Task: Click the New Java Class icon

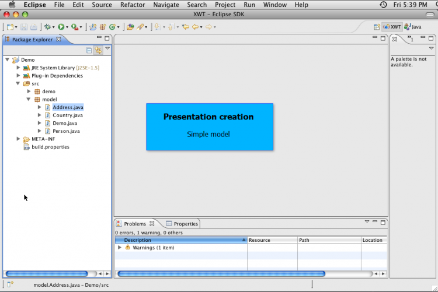Action: (x=112, y=27)
